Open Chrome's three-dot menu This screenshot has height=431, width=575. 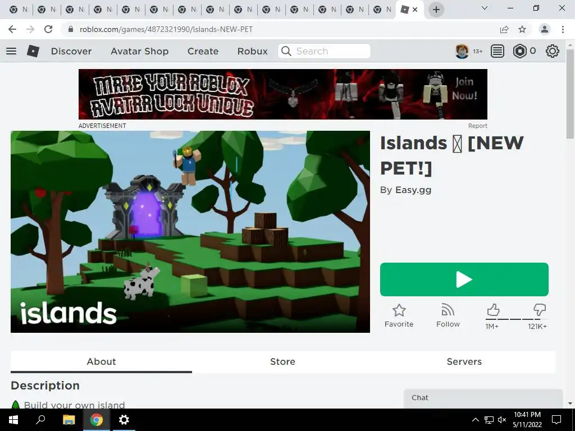(x=563, y=29)
